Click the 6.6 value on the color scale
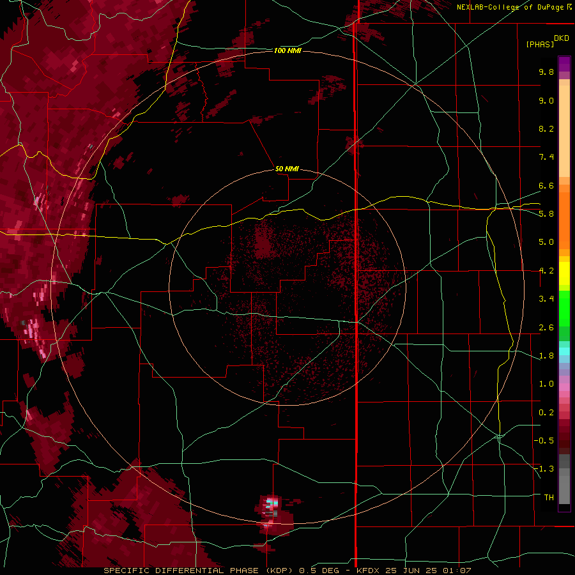The height and width of the screenshot is (575, 575). [x=546, y=185]
